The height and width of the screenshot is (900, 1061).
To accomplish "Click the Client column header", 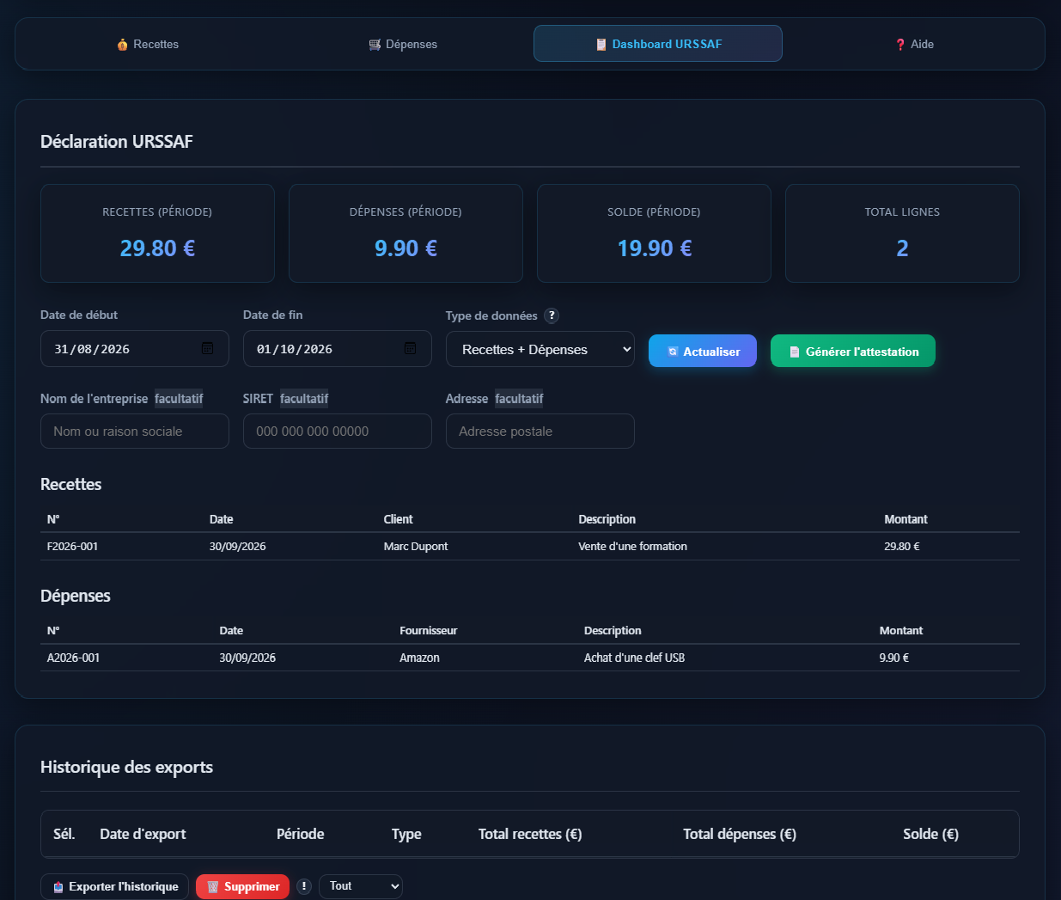I will [398, 519].
